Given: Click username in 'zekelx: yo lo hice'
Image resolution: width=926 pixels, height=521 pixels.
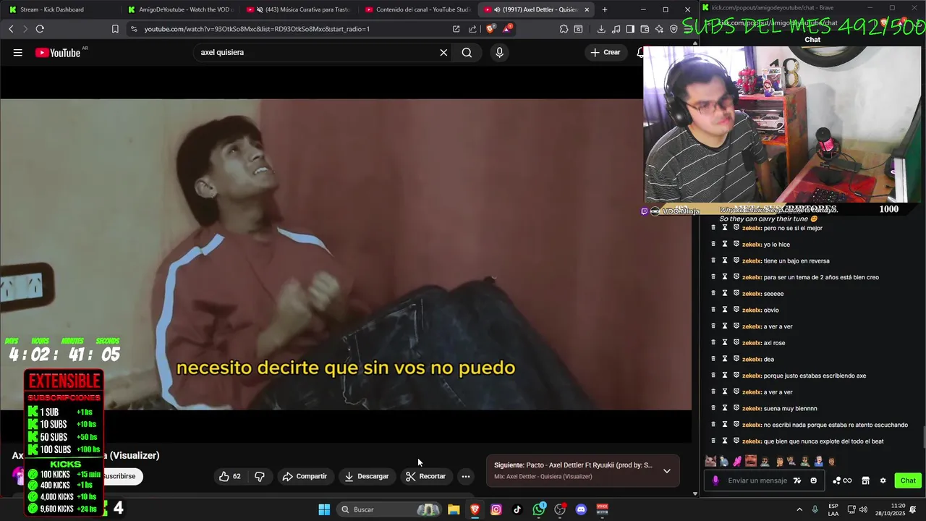Looking at the screenshot, I should [x=752, y=245].
